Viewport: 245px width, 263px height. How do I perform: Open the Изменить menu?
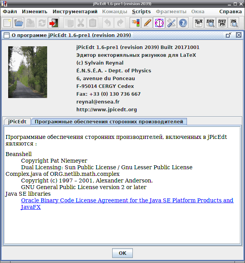(35, 12)
